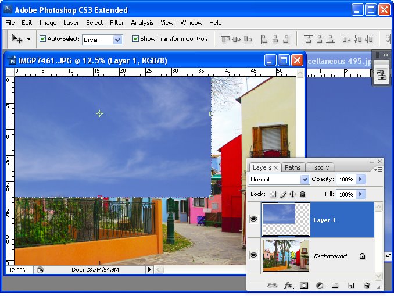Open the Window menu
394x296 pixels.
click(191, 23)
